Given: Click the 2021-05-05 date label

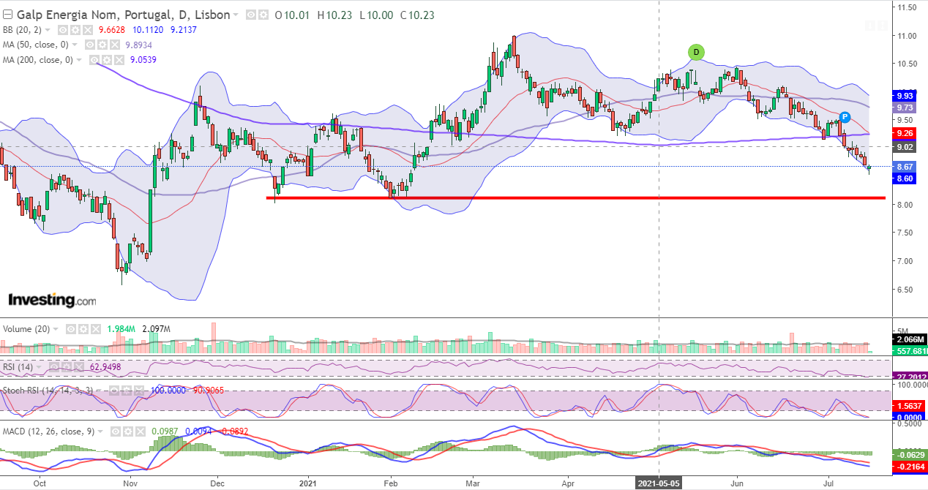Looking at the screenshot, I should [659, 483].
